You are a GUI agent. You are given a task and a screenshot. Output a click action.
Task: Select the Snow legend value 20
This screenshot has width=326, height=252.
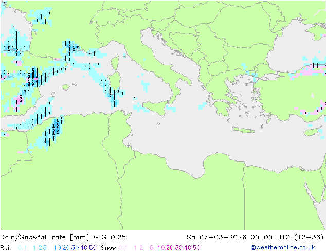tap(170, 248)
